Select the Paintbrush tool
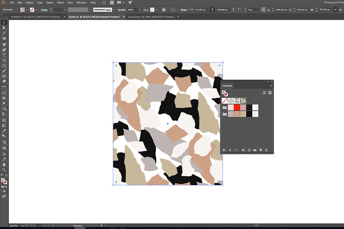The width and height of the screenshot is (344, 229). [4, 71]
